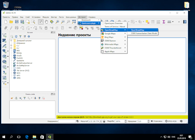Screen dimensions: 195x140
Task: Click the Deselect Features yellow square icon
Action: coord(147,22)
